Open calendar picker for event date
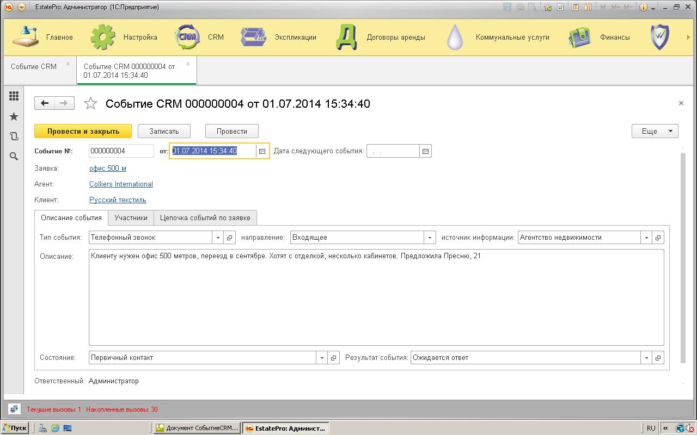The width and height of the screenshot is (697, 435). pyautogui.click(x=262, y=151)
